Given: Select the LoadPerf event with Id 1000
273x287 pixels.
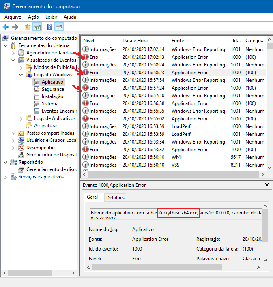Looking at the screenshot, I should tap(174, 126).
